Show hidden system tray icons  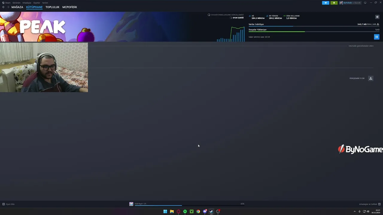click(x=355, y=211)
